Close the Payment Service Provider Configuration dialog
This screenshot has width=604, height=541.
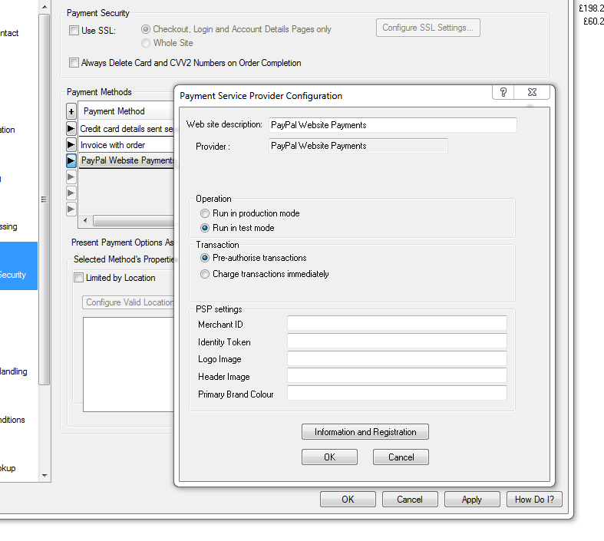pyautogui.click(x=533, y=92)
